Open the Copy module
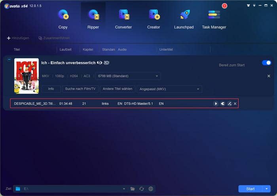 [x=63, y=19]
